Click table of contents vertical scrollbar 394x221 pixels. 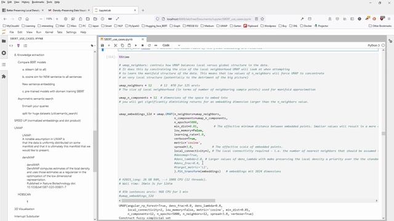tap(95, 151)
